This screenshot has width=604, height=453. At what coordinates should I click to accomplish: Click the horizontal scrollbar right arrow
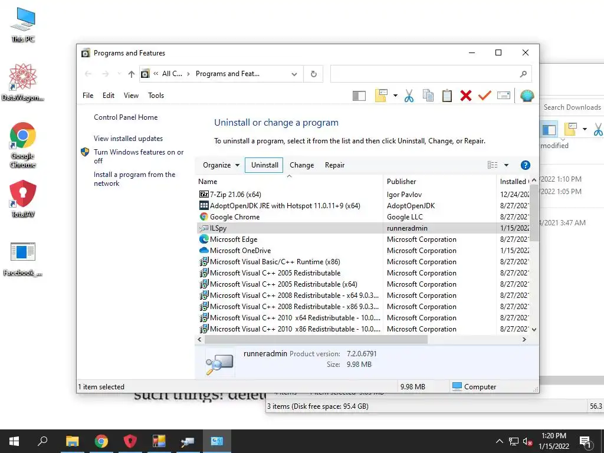click(524, 340)
